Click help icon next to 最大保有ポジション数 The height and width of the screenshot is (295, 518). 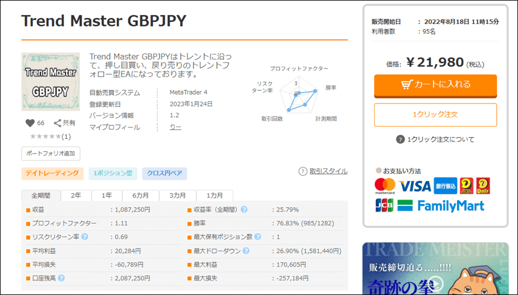pos(257,237)
